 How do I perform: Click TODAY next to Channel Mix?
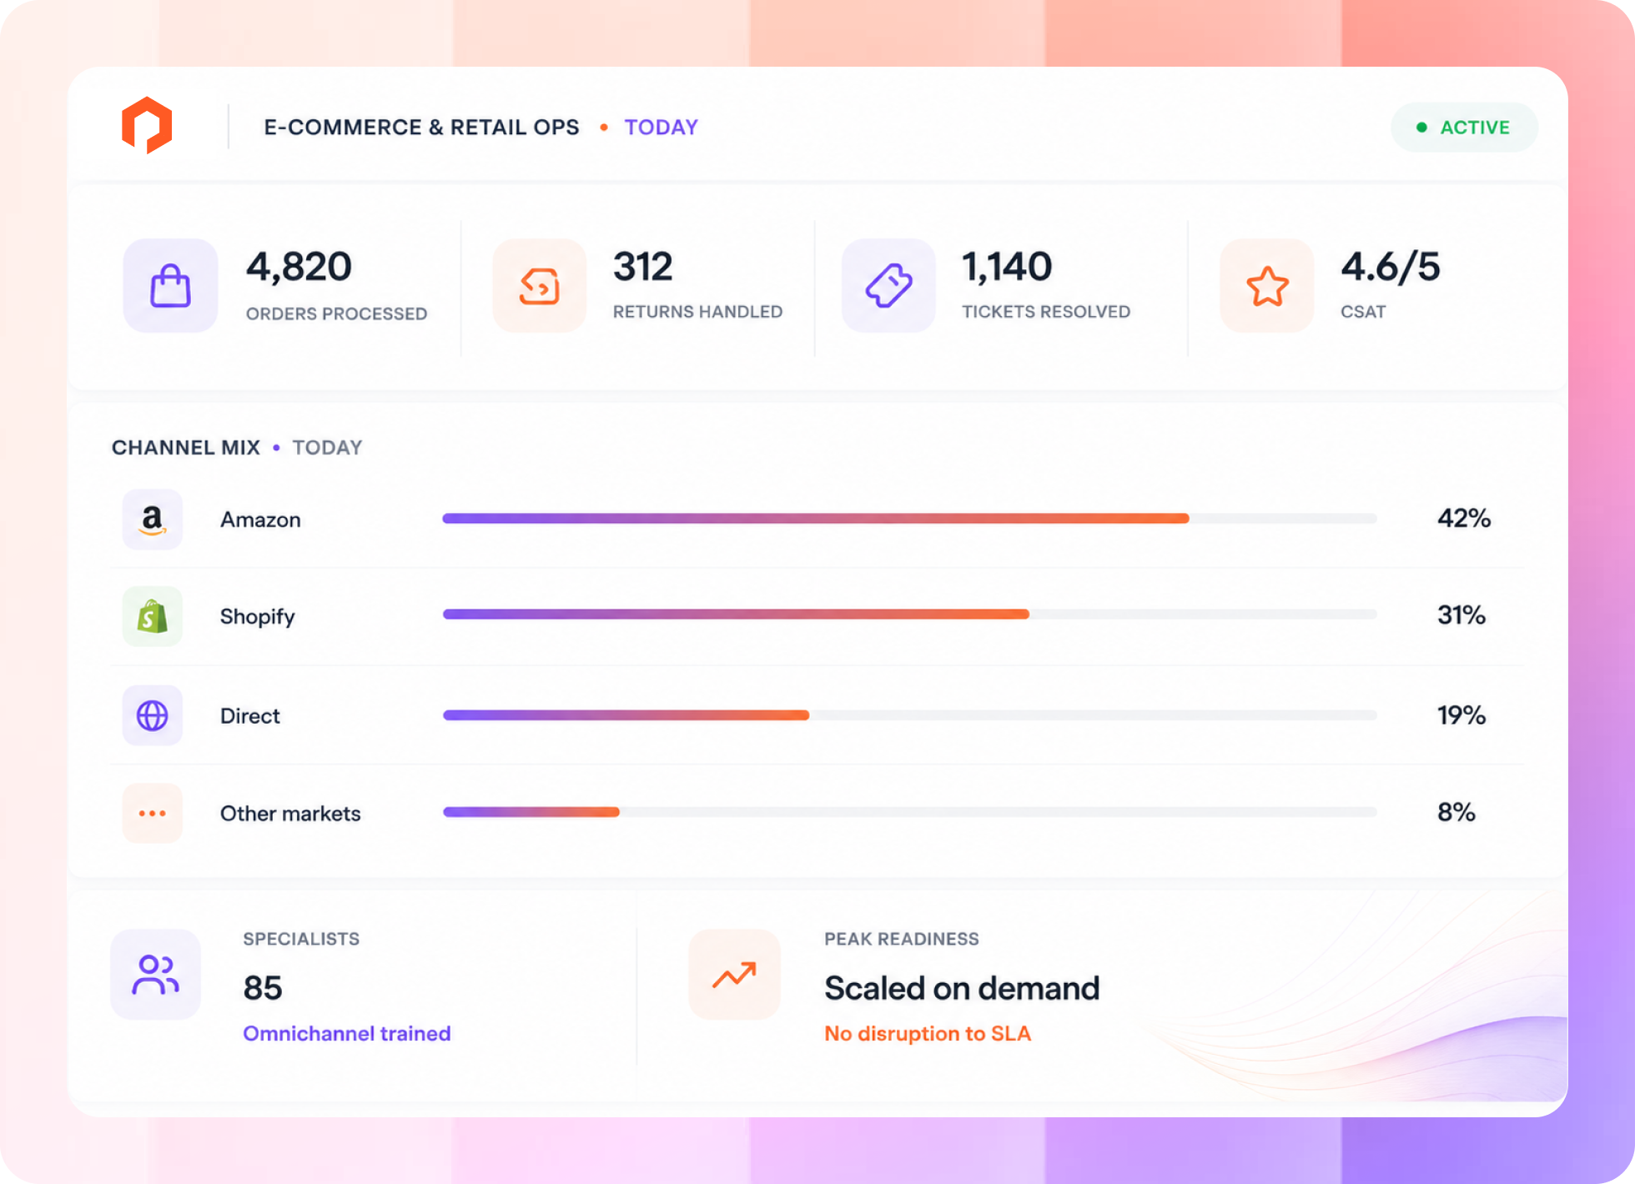(x=327, y=448)
